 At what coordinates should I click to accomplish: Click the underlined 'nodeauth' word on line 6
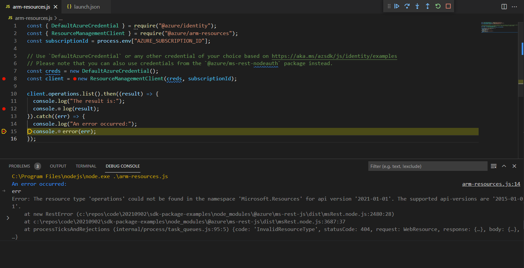pyautogui.click(x=266, y=63)
